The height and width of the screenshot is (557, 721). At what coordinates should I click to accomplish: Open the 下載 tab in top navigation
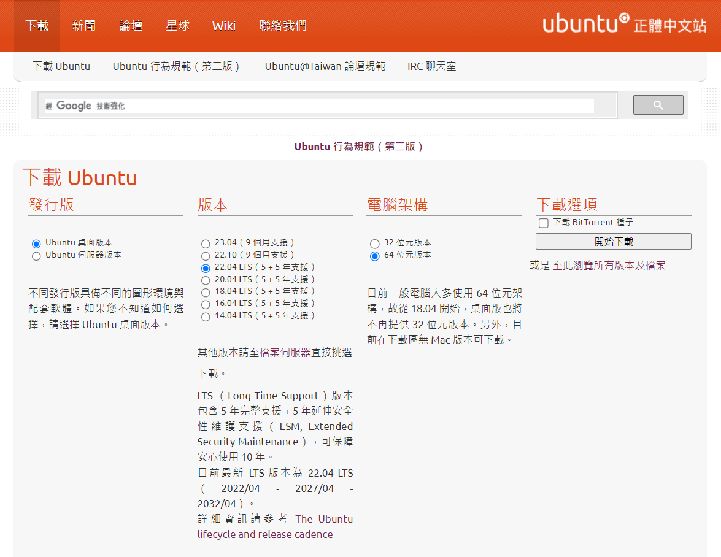point(37,26)
